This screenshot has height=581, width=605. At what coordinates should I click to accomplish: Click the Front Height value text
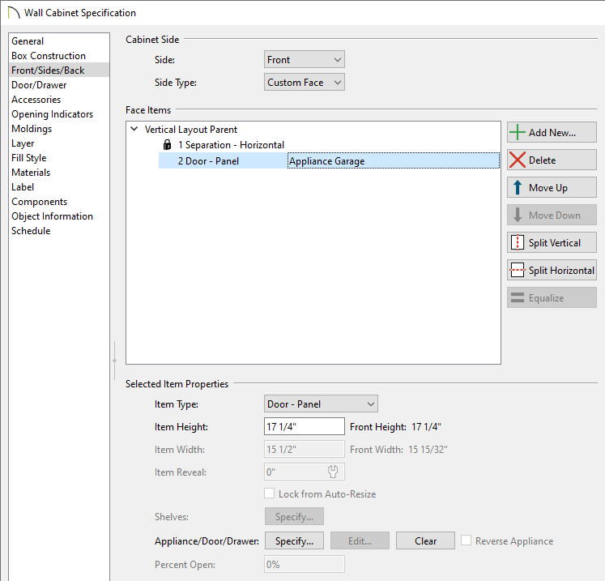(x=426, y=426)
